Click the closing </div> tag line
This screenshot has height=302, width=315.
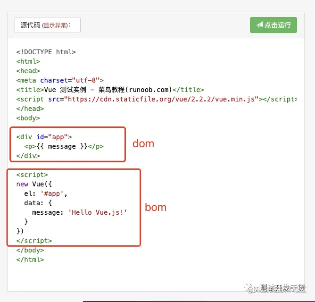(28, 156)
